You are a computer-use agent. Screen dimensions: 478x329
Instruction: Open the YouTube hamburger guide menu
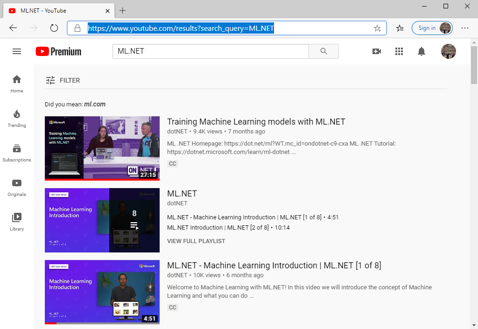pos(17,51)
